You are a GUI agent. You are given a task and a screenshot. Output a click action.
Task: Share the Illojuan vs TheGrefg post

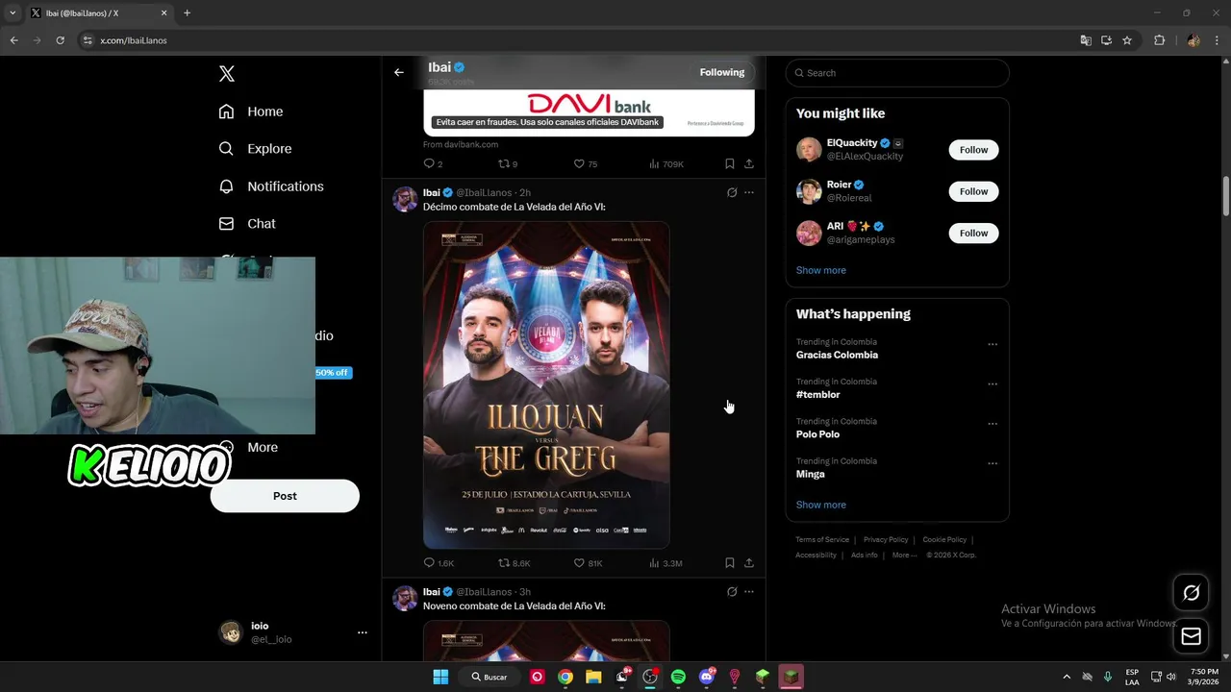coord(749,563)
